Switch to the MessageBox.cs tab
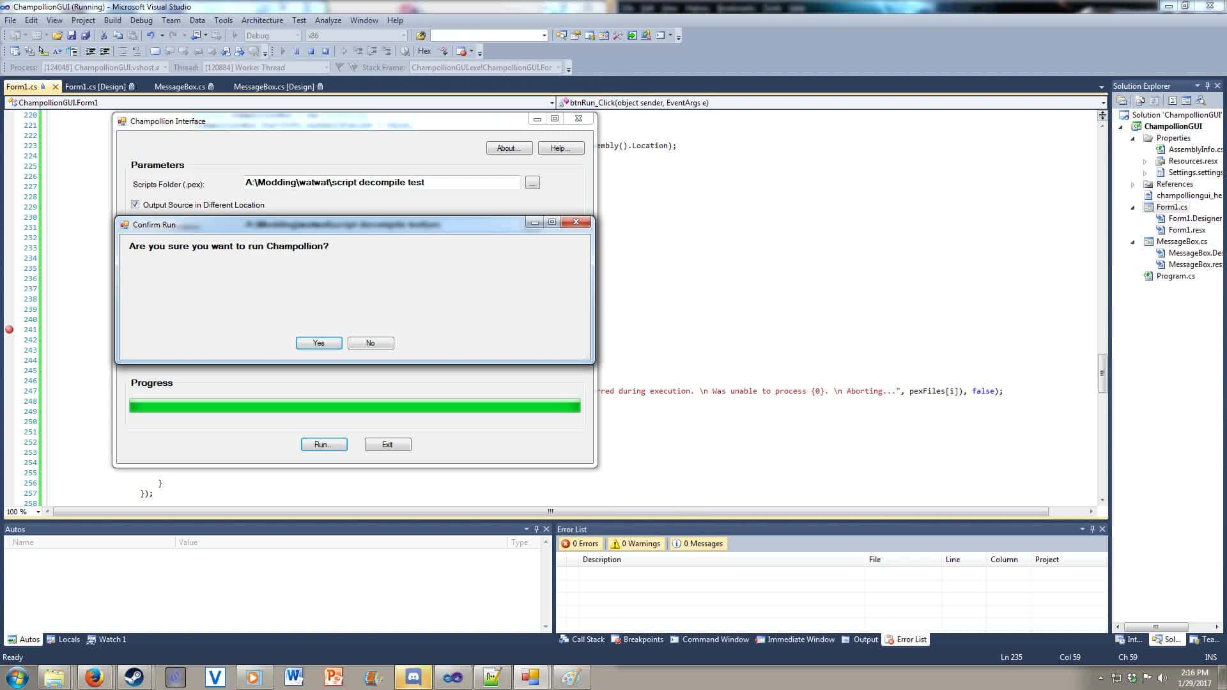The height and width of the screenshot is (690, 1227). 184,86
